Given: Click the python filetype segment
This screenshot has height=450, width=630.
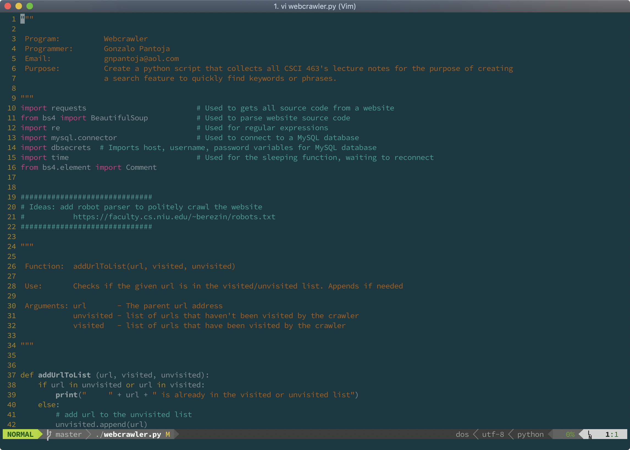Looking at the screenshot, I should 530,434.
